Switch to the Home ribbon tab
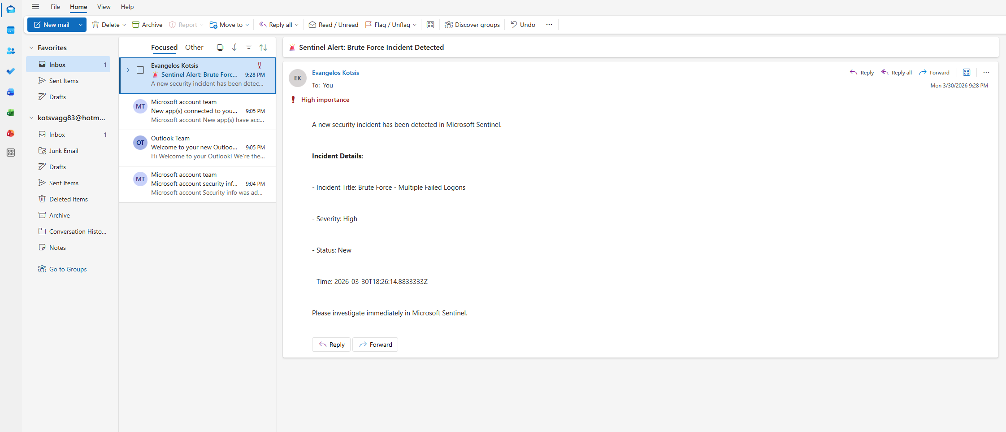1006x432 pixels. click(x=78, y=7)
